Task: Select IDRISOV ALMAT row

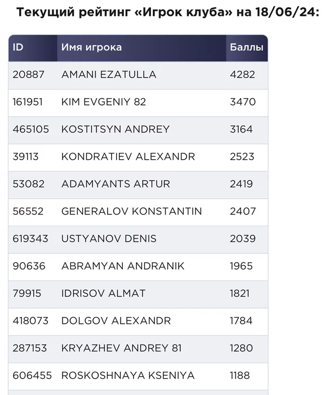Action: [x=138, y=294]
